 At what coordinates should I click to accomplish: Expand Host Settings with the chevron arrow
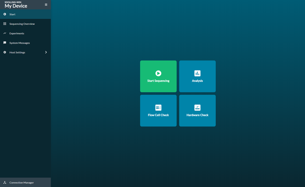click(46, 52)
